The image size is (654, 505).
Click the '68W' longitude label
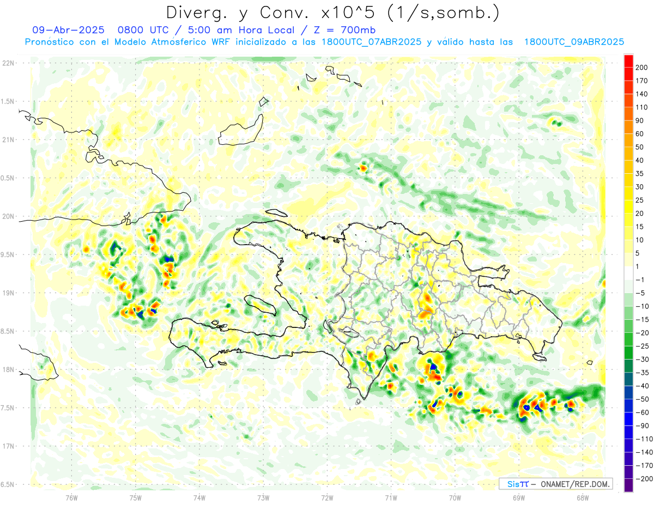click(583, 497)
